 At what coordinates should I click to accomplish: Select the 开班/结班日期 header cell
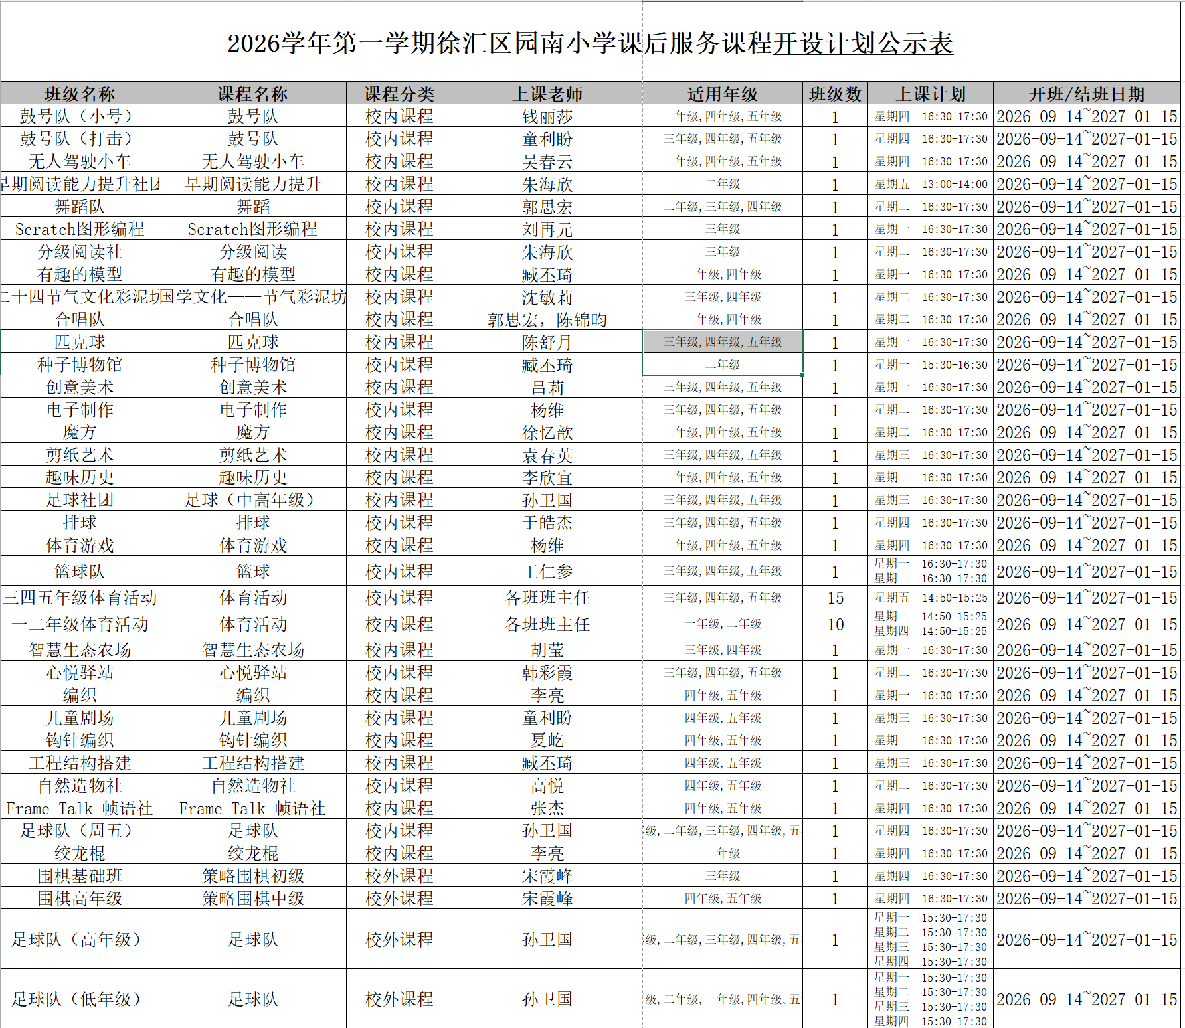(x=1087, y=94)
